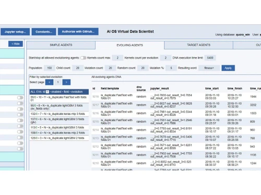The height and width of the screenshot is (195, 261).
Task: Click time_start cell 2018-11-10 09:53:03
Action: pos(212,97)
